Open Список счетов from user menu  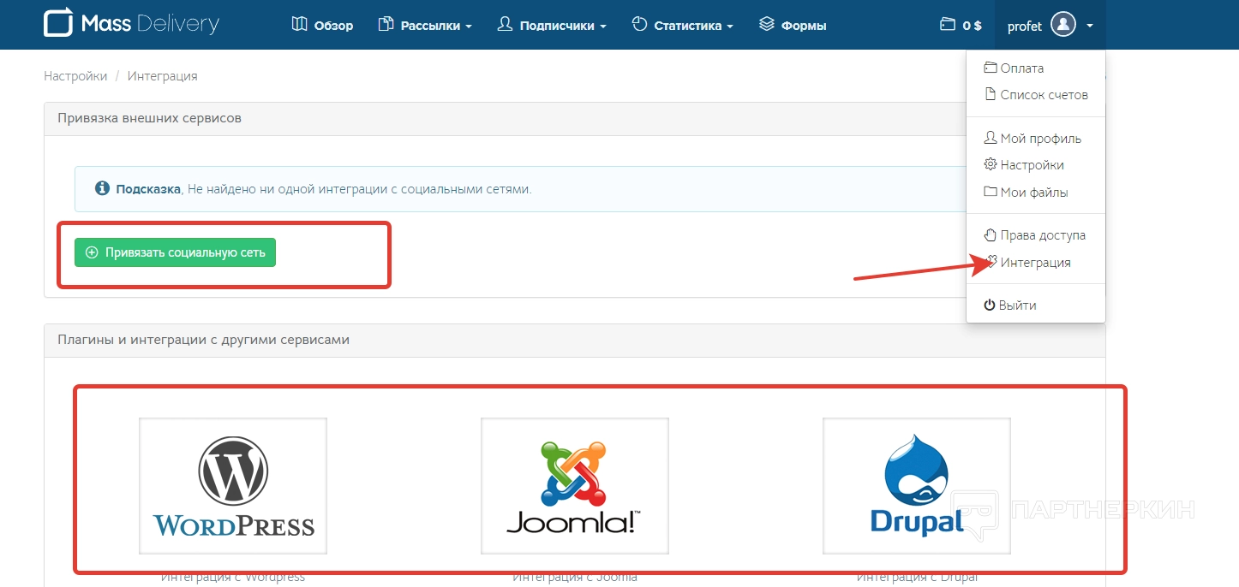1044,95
